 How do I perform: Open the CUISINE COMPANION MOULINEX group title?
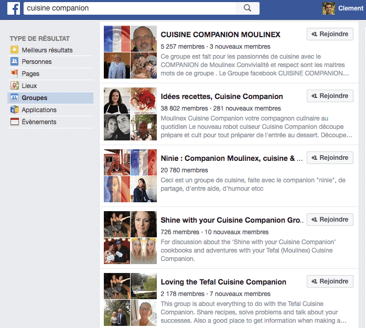tap(220, 35)
